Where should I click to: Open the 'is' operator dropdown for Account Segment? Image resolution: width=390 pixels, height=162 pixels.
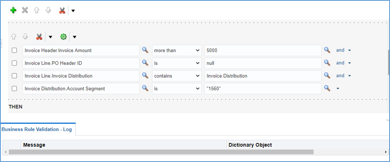click(x=177, y=88)
